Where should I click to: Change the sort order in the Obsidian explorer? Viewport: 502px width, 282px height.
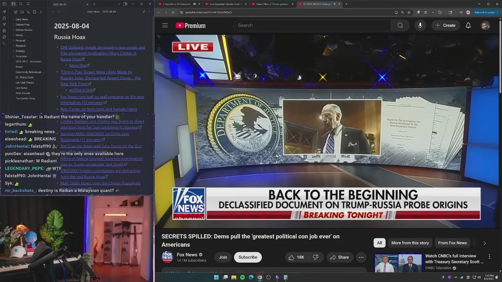[x=28, y=12]
